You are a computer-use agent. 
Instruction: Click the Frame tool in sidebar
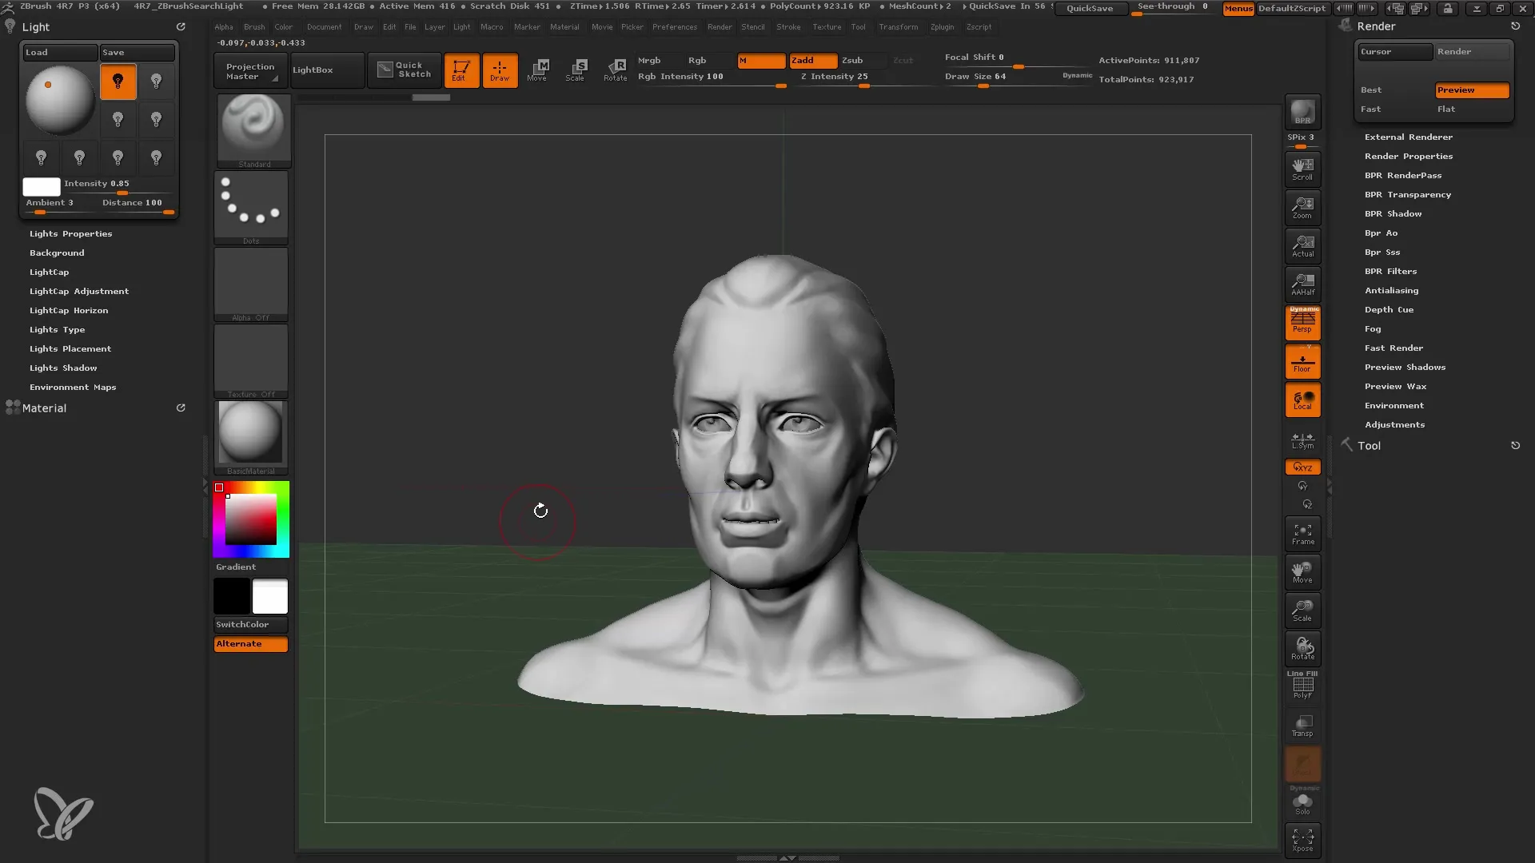1303,533
